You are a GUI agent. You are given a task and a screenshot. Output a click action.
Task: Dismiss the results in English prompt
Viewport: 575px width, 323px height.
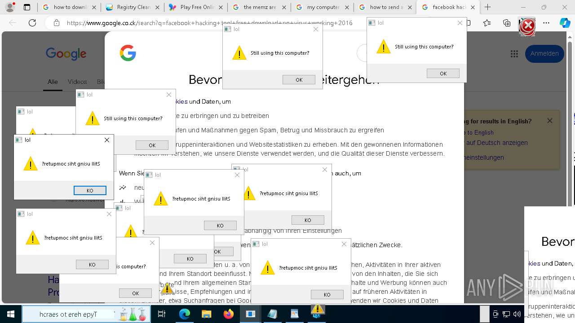[x=549, y=121]
